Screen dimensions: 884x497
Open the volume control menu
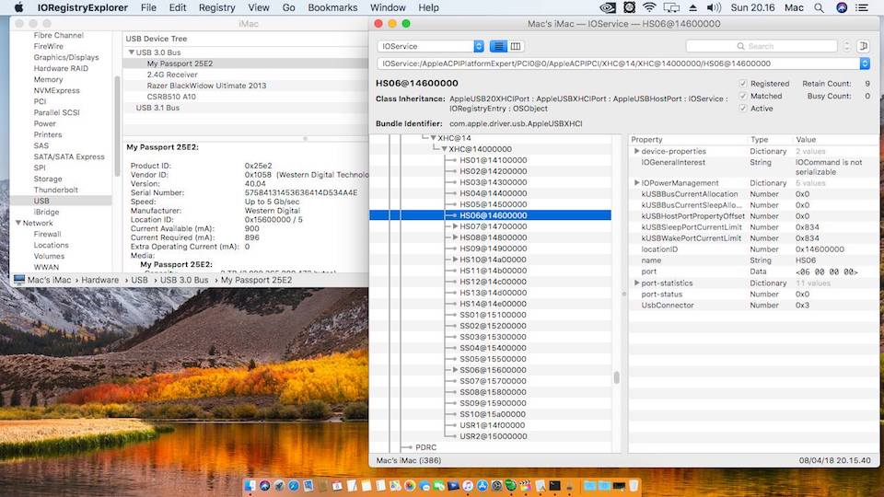(714, 7)
